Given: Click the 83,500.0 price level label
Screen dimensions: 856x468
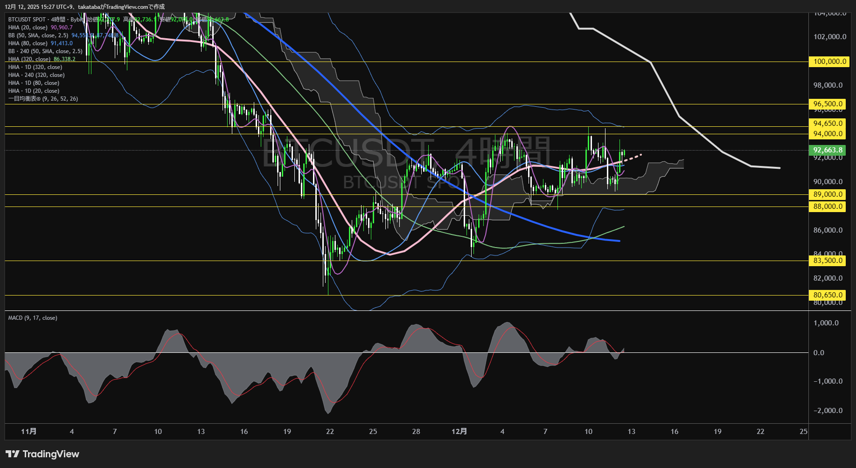Looking at the screenshot, I should point(828,261).
